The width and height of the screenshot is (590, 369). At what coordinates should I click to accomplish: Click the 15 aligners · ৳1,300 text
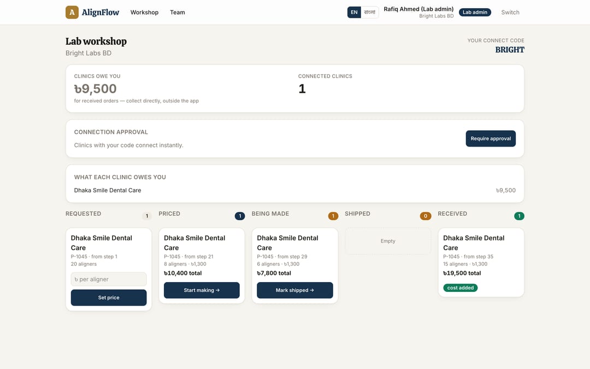point(465,264)
